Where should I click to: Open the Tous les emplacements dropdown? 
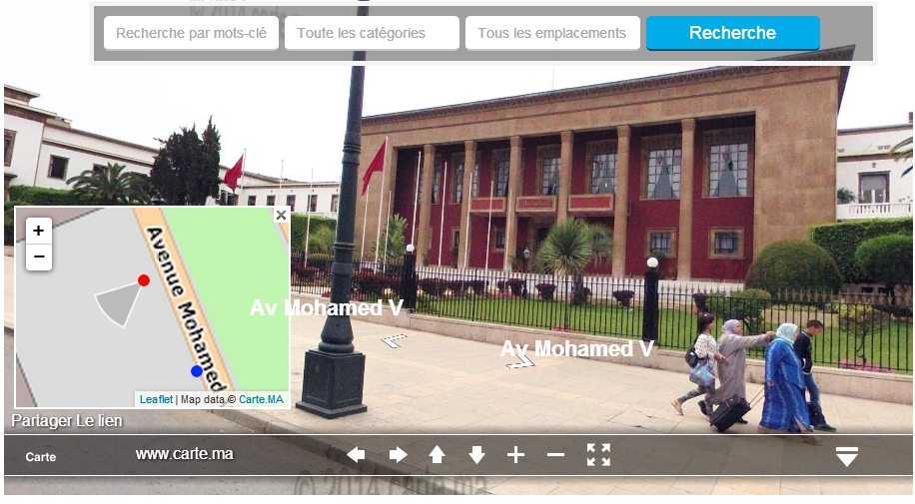552,33
